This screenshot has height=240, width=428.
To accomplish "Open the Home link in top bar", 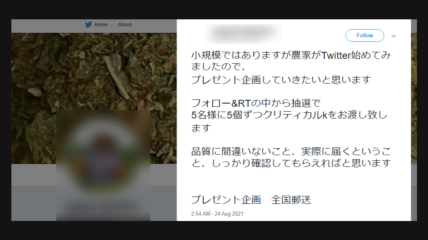I will point(101,25).
